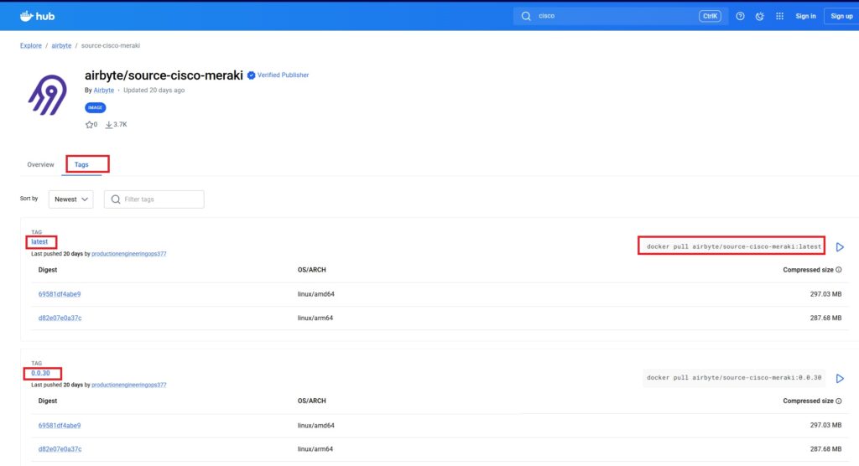Click the Airbyte publisher logo

point(48,95)
